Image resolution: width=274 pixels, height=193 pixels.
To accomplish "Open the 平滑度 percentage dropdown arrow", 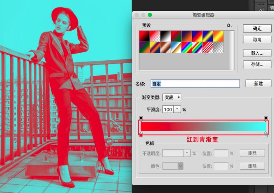I will 177,109.
